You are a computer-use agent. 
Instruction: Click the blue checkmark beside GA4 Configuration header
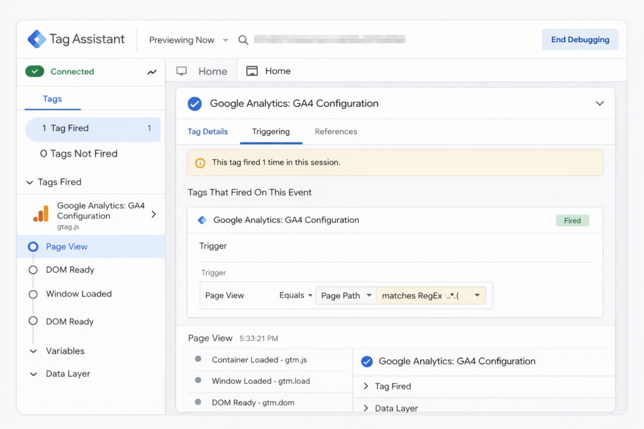pyautogui.click(x=195, y=104)
